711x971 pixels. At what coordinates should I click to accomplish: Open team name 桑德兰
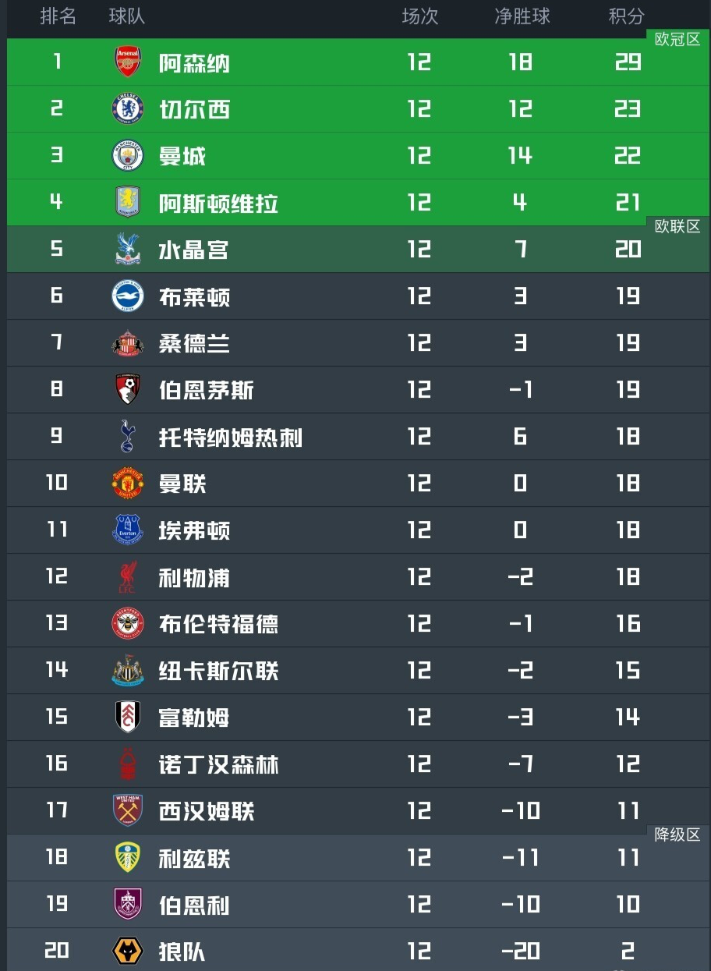194,344
